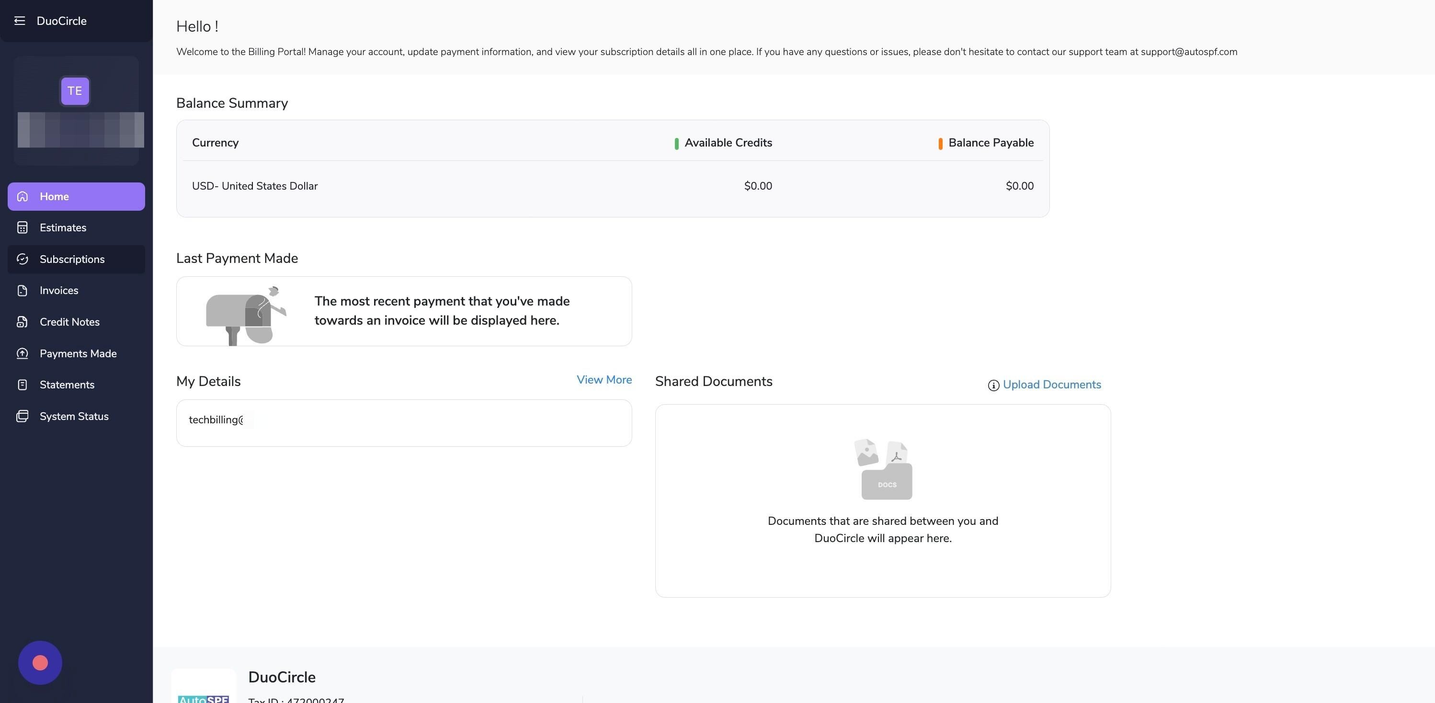Click the Statements icon
The image size is (1435, 703).
click(23, 385)
